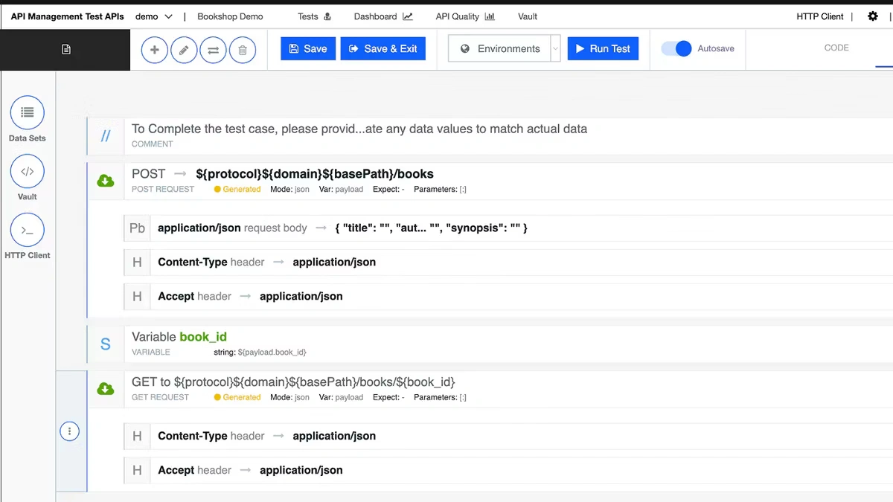Select the Variable book_id step row
Viewport: 893px width, 502px height.
pos(446,344)
